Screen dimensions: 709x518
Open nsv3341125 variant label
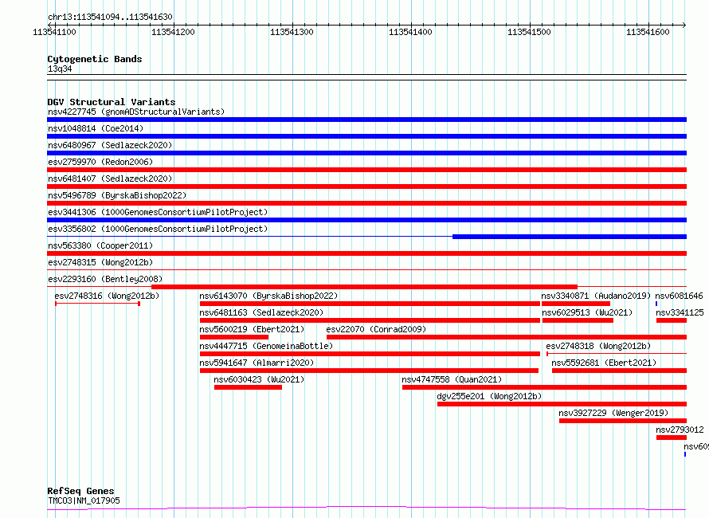point(680,312)
